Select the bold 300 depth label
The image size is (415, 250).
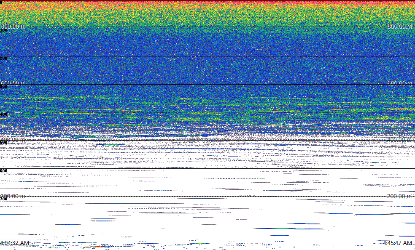(x=4, y=86)
